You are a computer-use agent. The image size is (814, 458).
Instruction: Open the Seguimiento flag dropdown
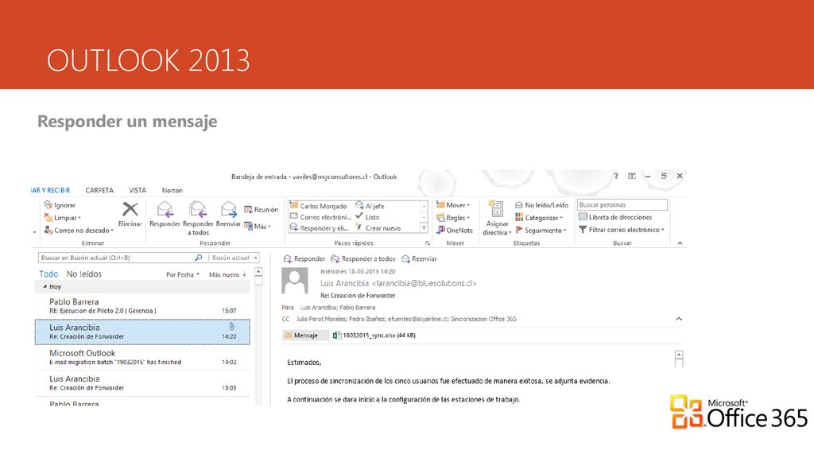pyautogui.click(x=541, y=230)
